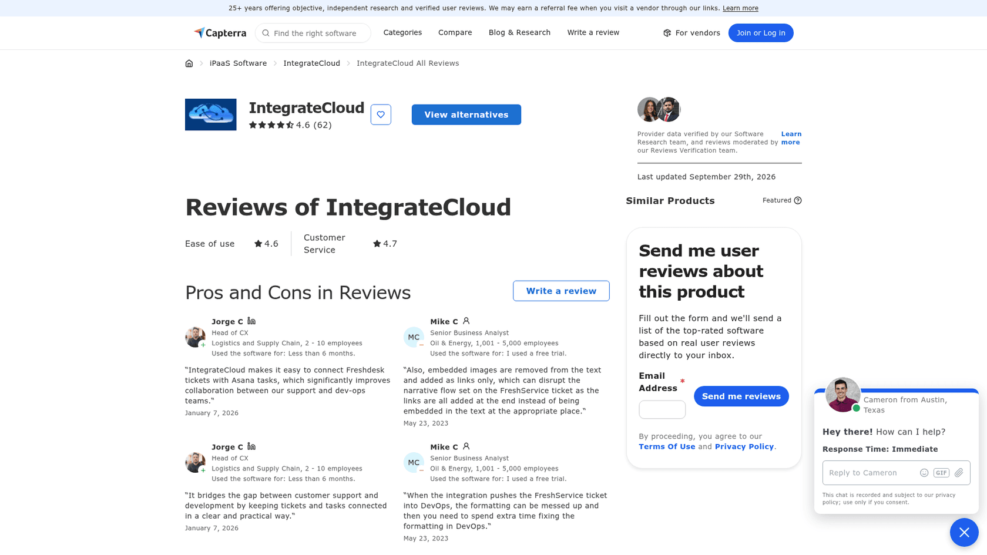Focus the Email Address input field

point(662,409)
